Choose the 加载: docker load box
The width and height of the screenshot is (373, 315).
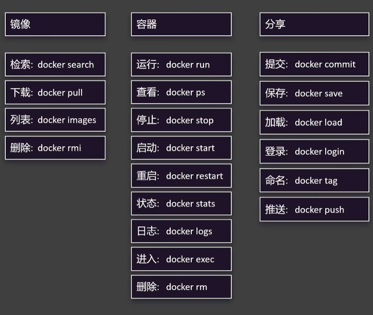[x=314, y=122]
